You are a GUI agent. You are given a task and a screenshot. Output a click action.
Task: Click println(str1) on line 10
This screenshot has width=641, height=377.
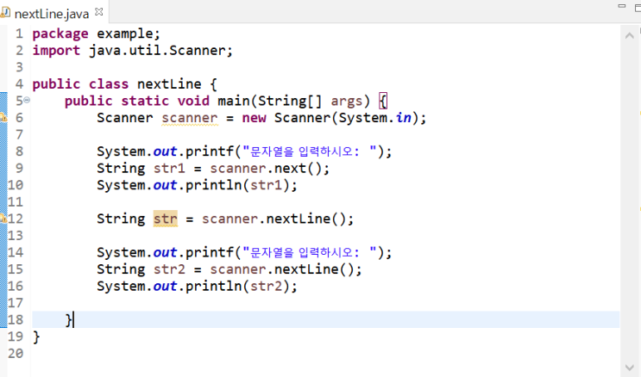point(237,185)
